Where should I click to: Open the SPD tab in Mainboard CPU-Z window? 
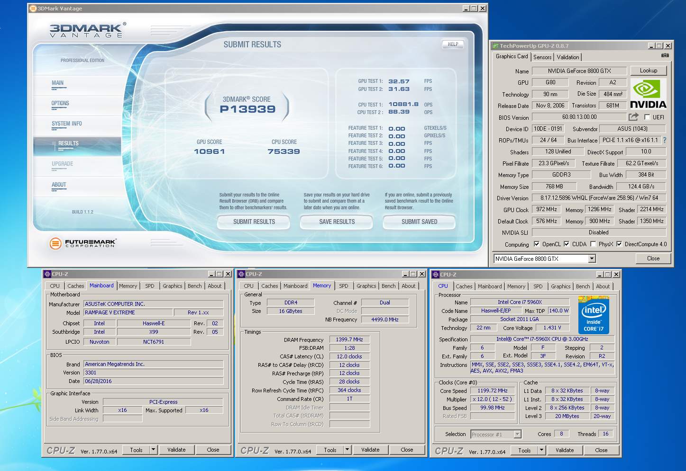coord(150,286)
